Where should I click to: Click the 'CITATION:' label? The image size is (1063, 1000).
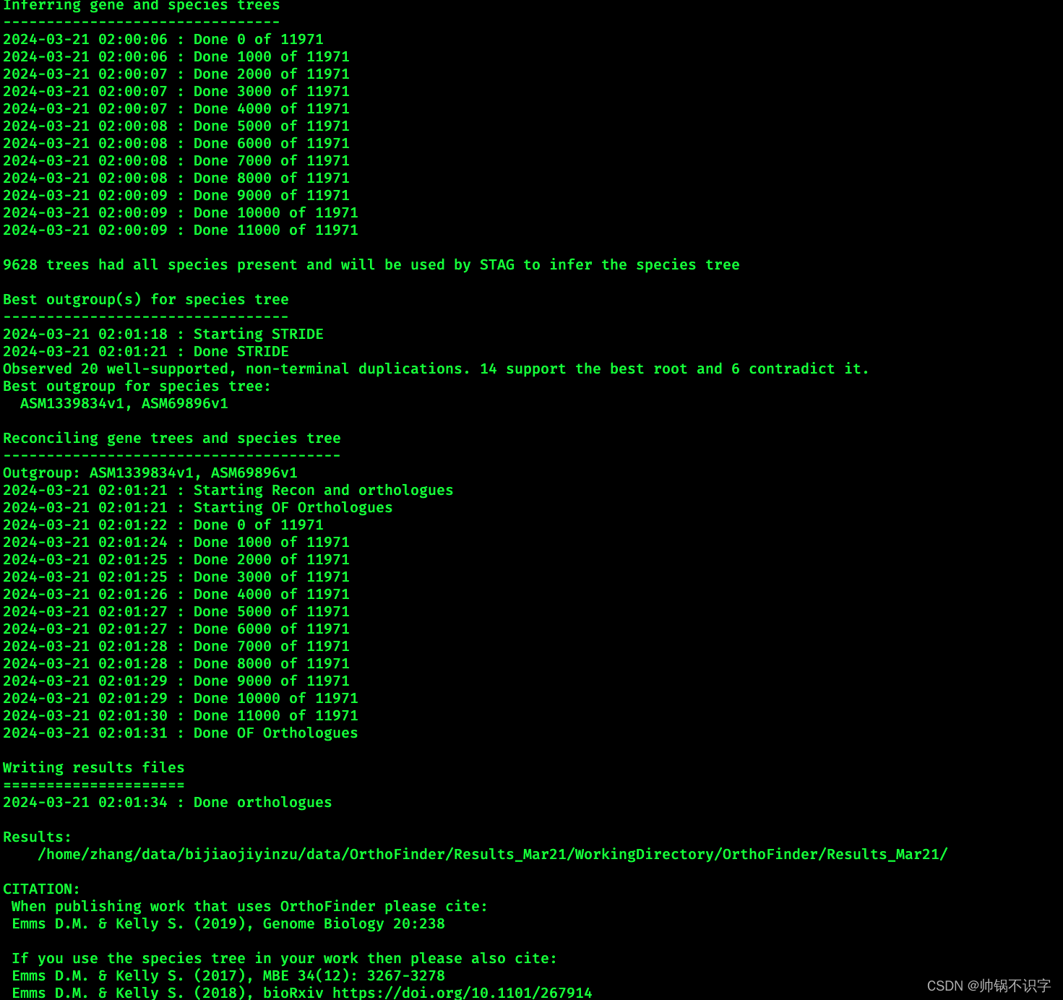click(x=42, y=889)
